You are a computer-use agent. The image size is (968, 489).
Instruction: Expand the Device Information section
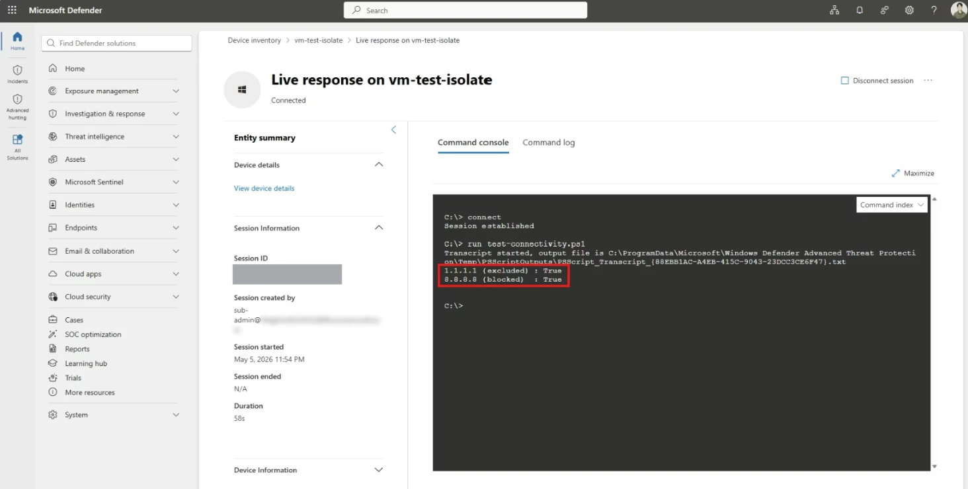click(x=379, y=470)
